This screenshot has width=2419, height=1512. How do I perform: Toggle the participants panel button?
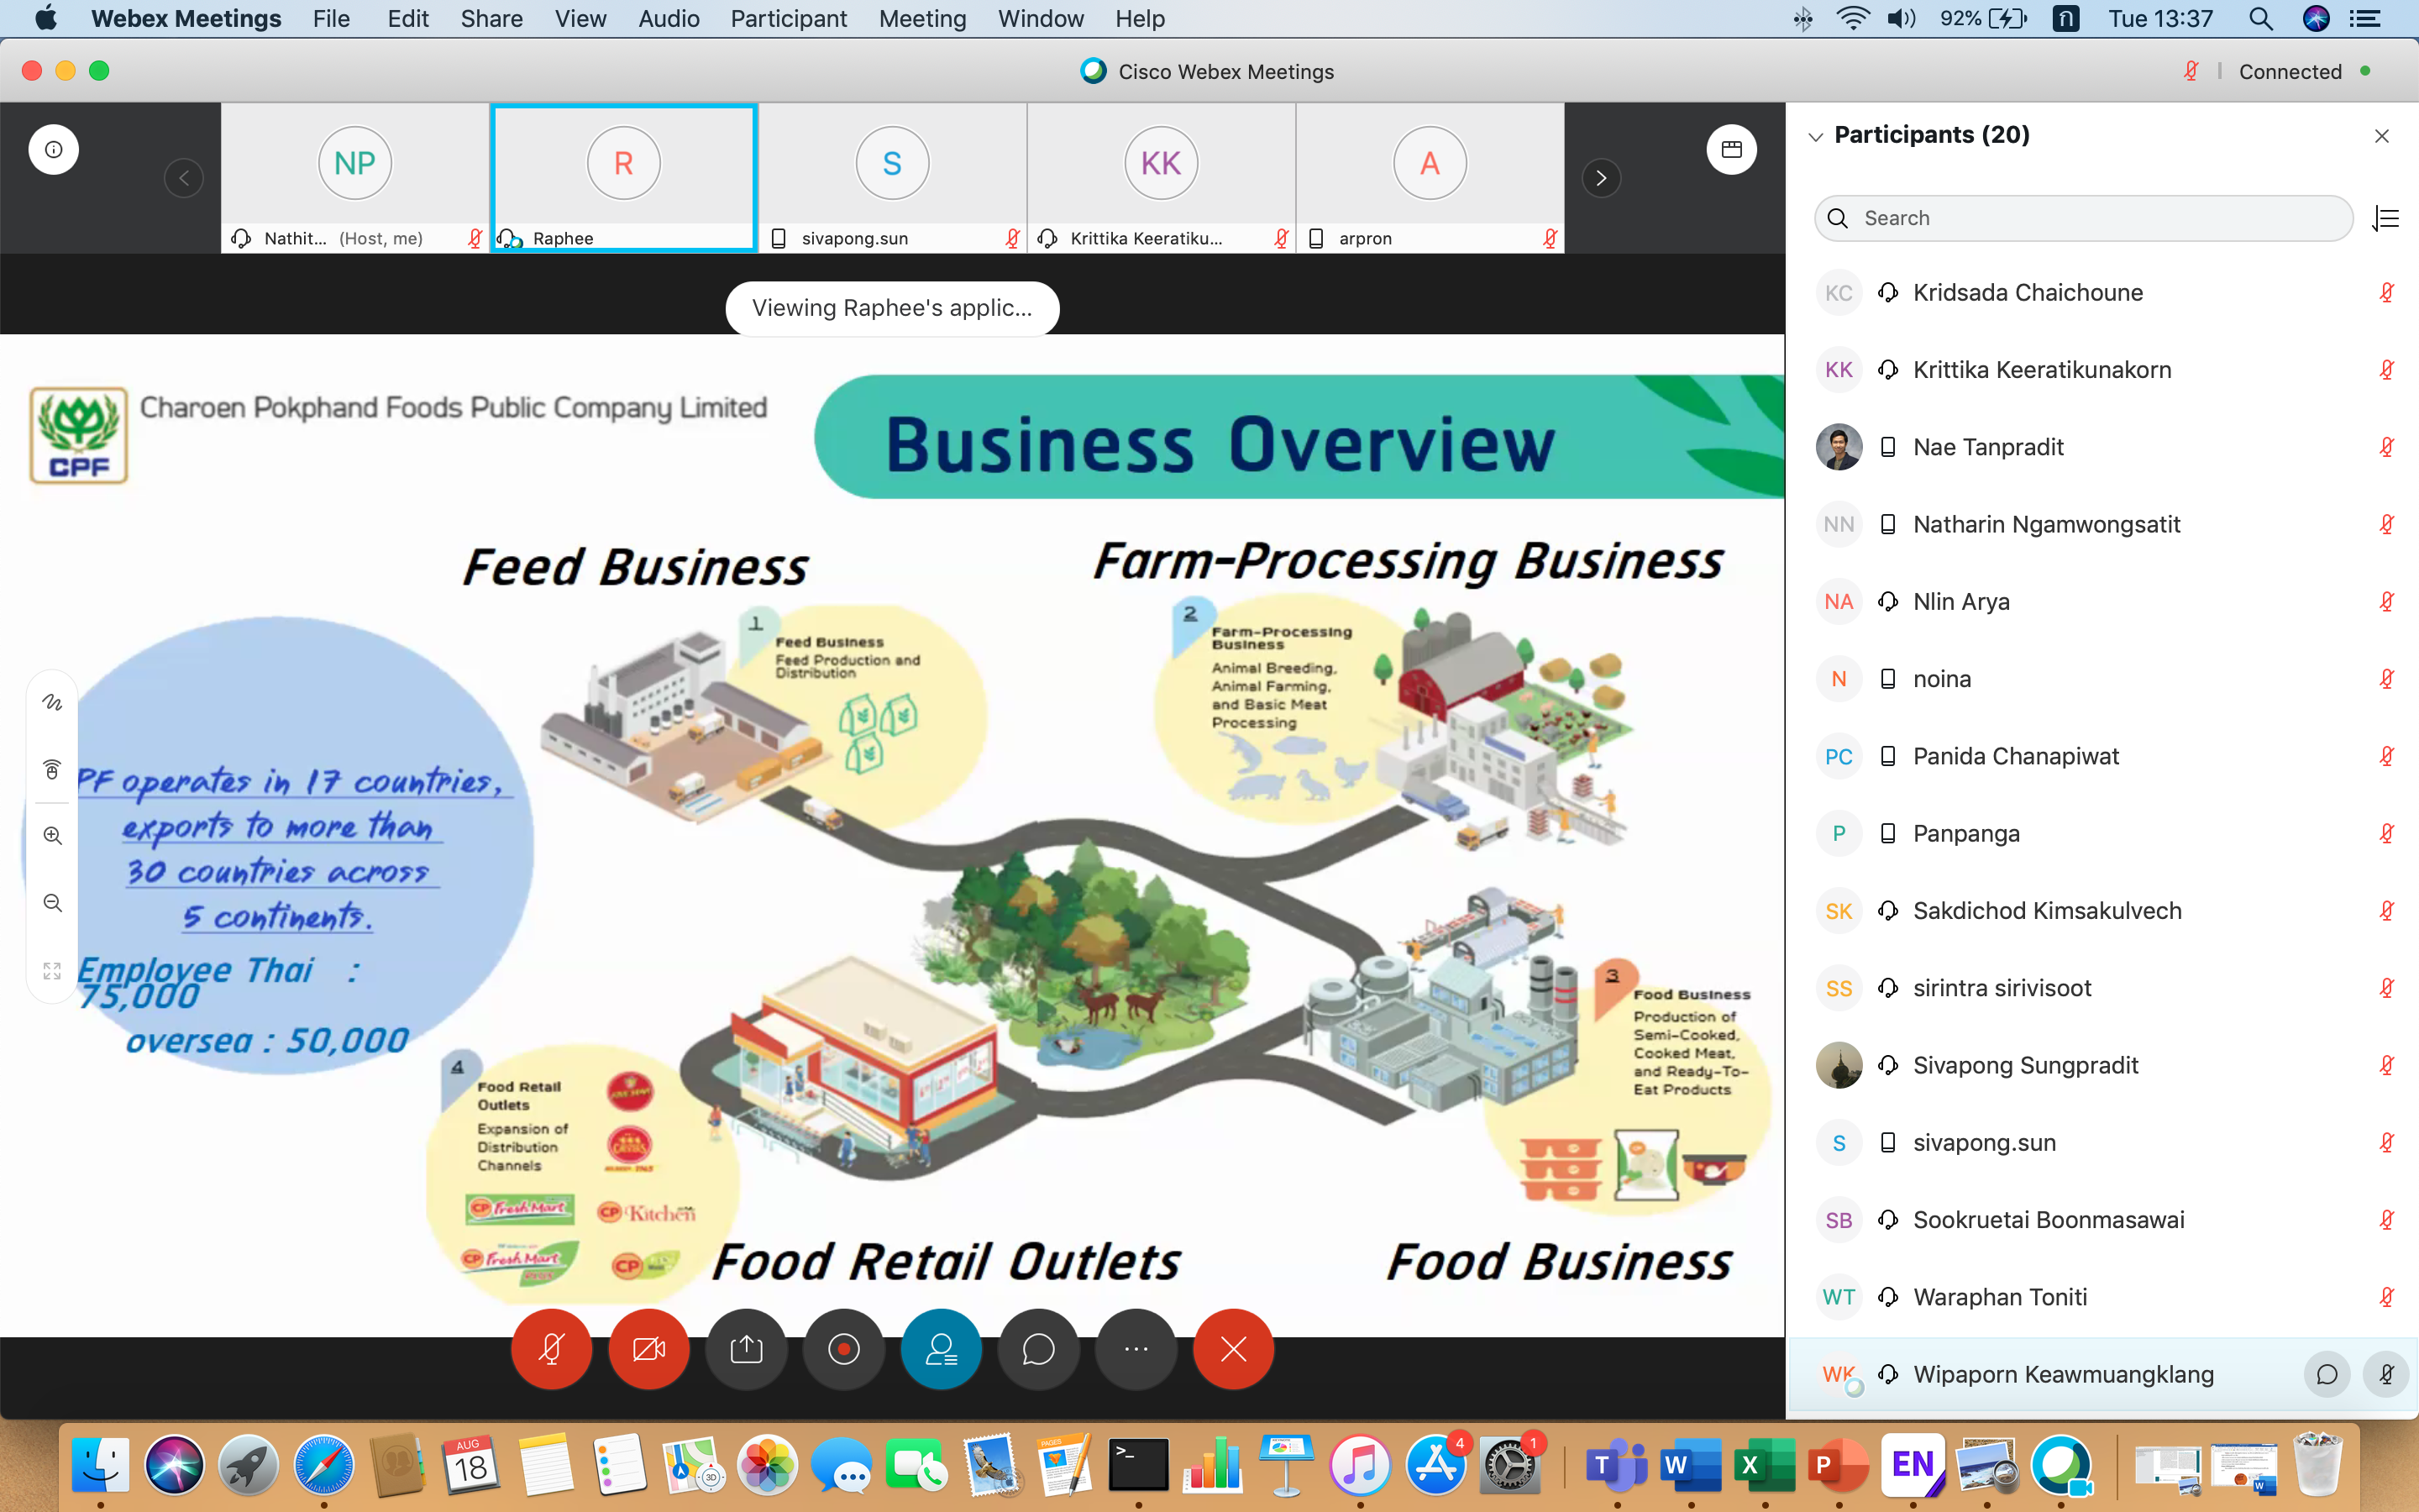(x=941, y=1349)
